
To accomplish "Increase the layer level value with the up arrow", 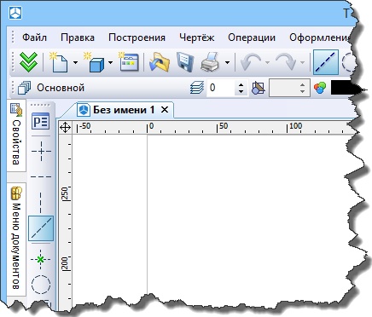I will click(241, 84).
